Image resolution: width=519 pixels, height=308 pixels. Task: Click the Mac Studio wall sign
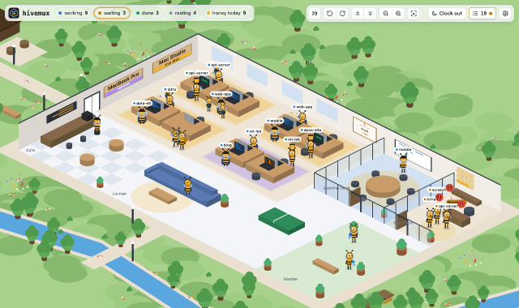tap(172, 58)
